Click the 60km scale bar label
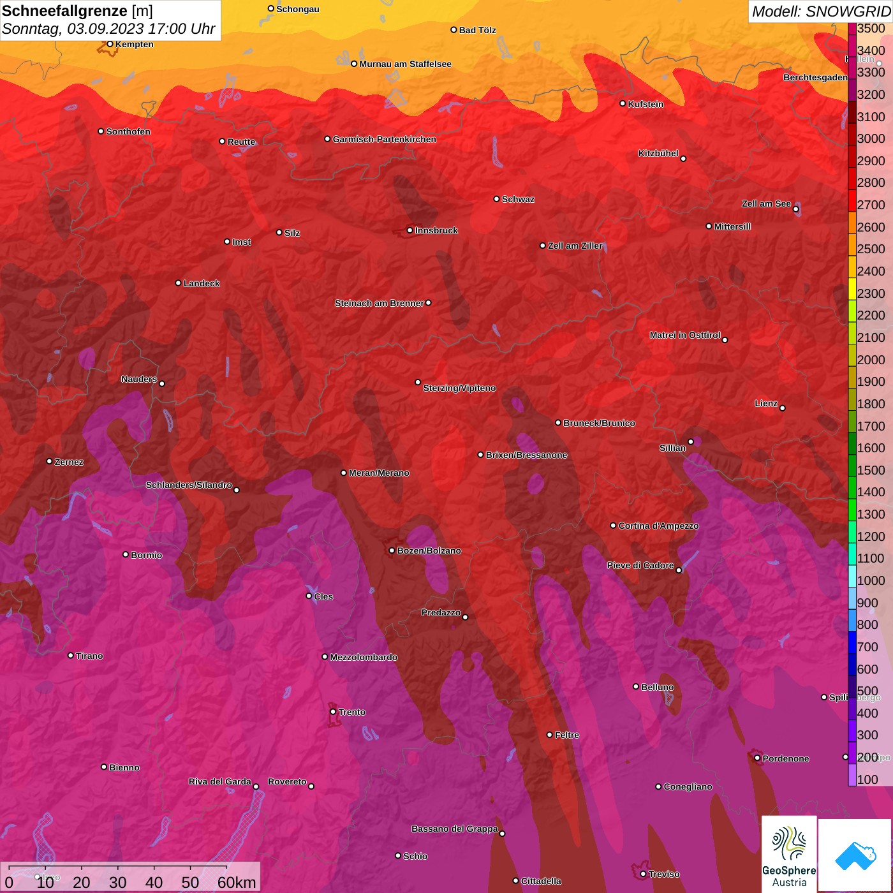Screen dimensions: 893x893 click(237, 882)
